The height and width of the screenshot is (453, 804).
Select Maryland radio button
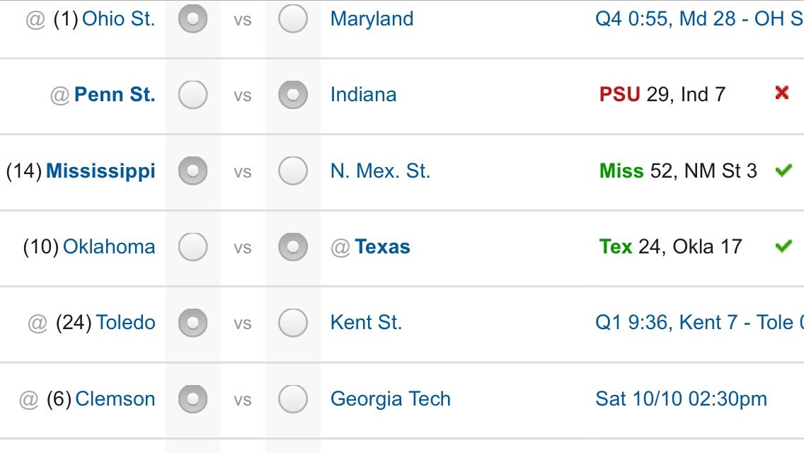click(293, 19)
